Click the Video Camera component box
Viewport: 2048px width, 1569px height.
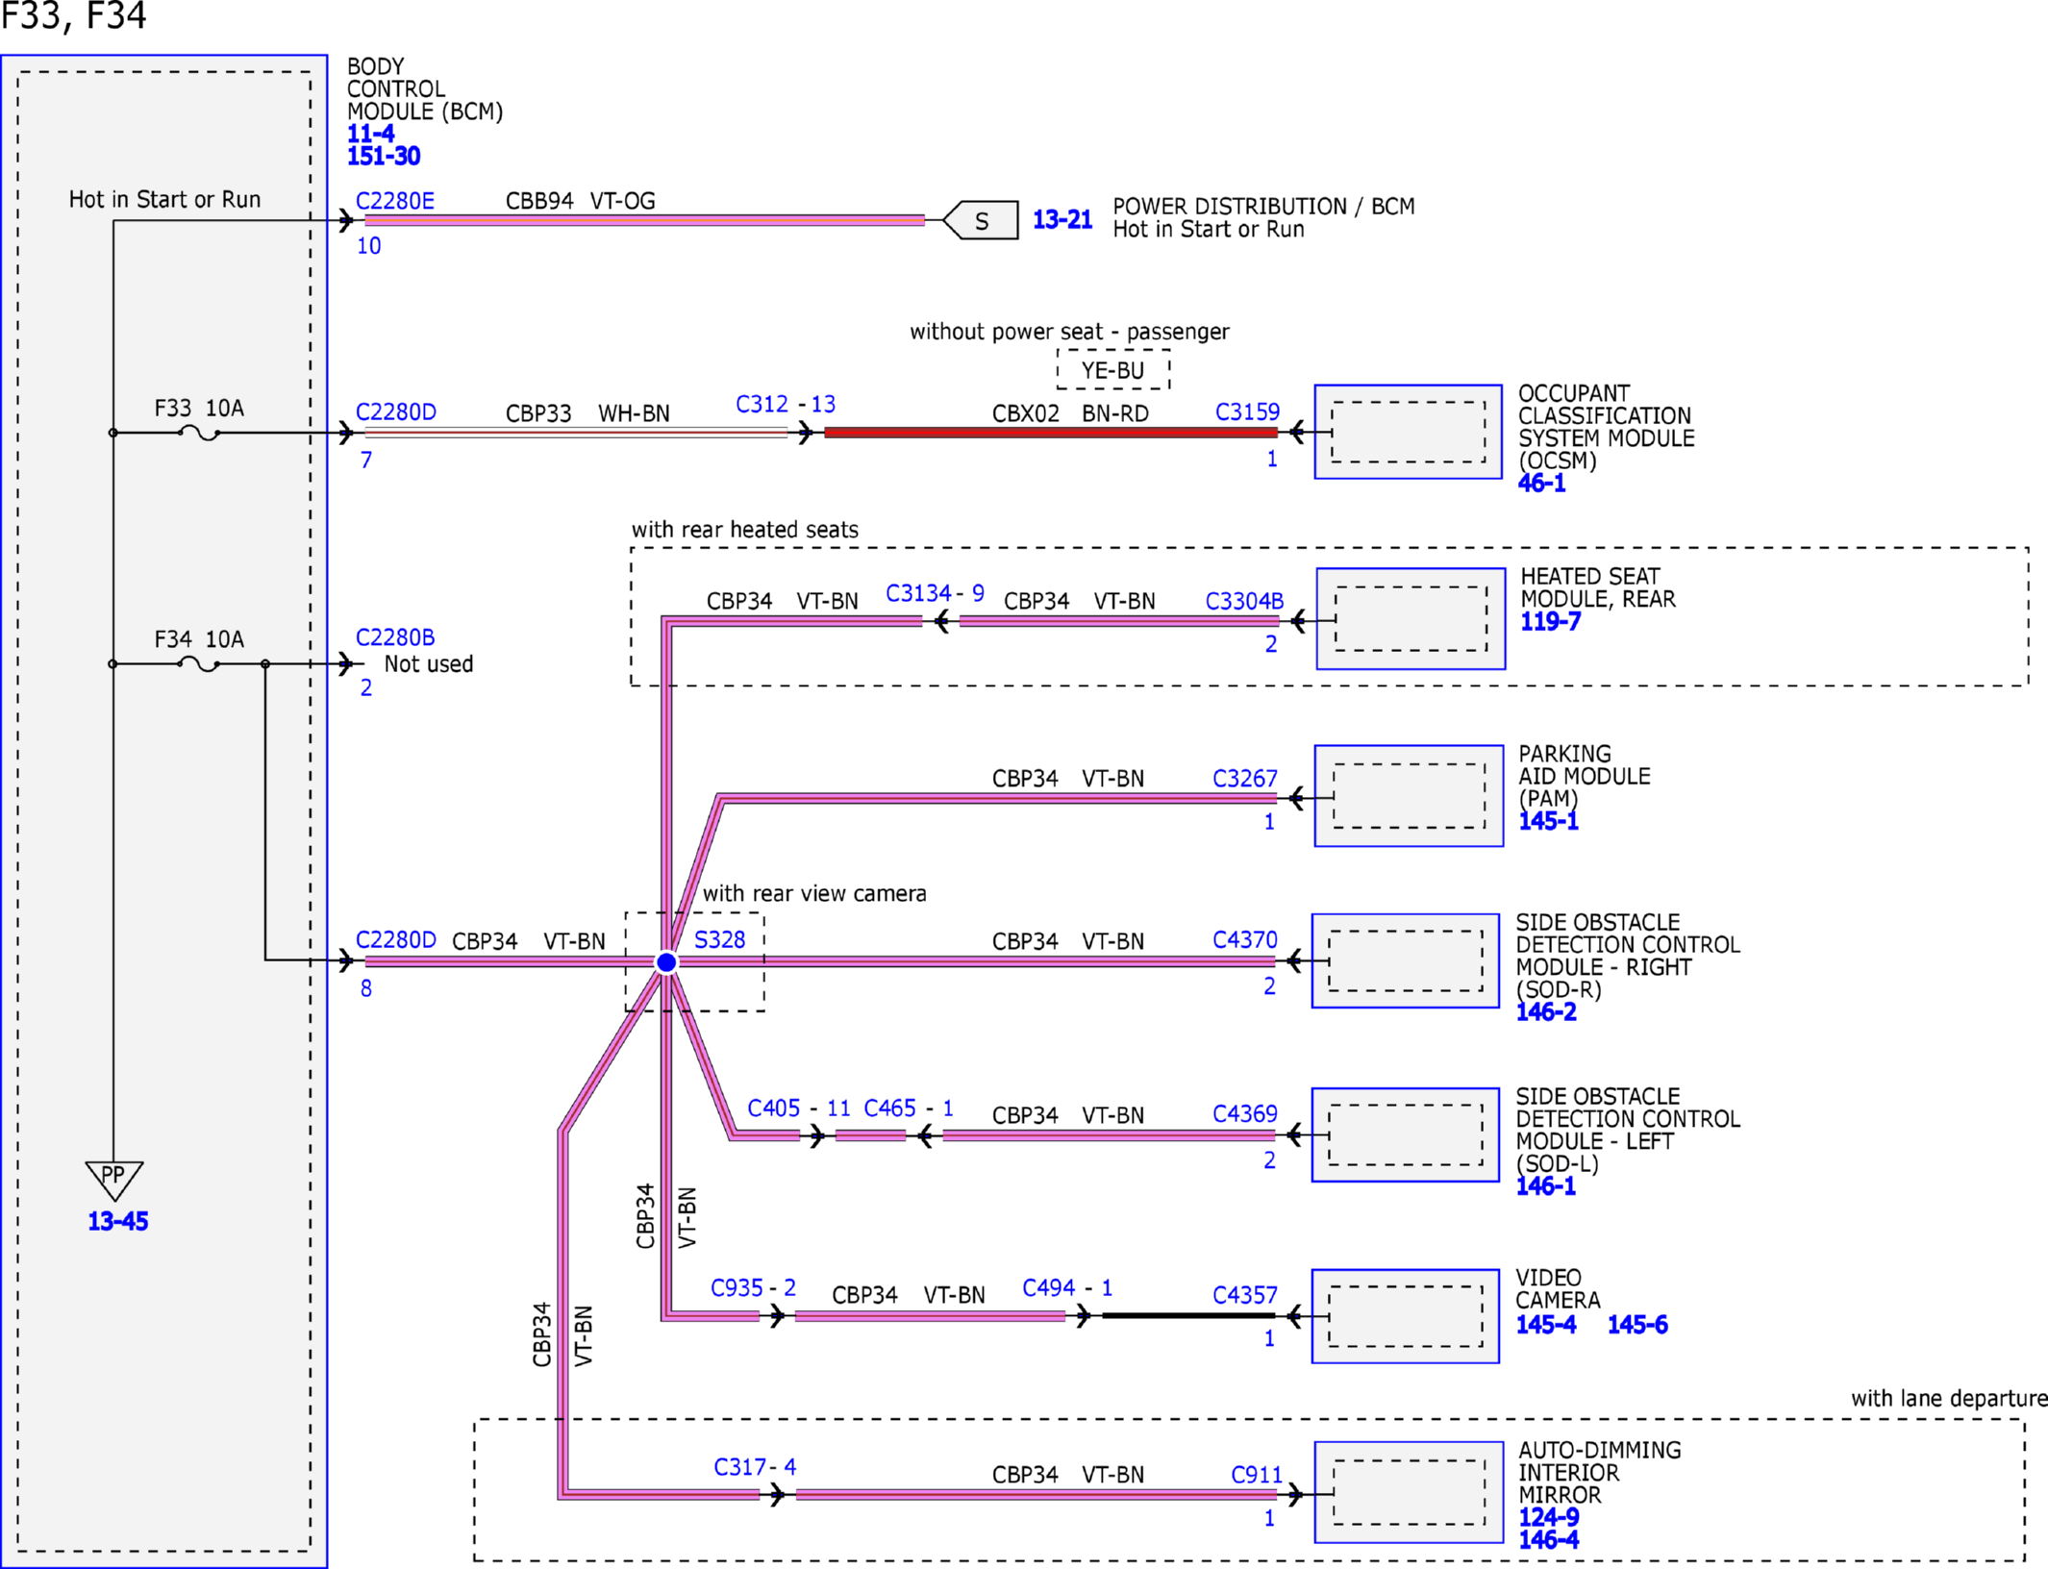[x=1405, y=1315]
